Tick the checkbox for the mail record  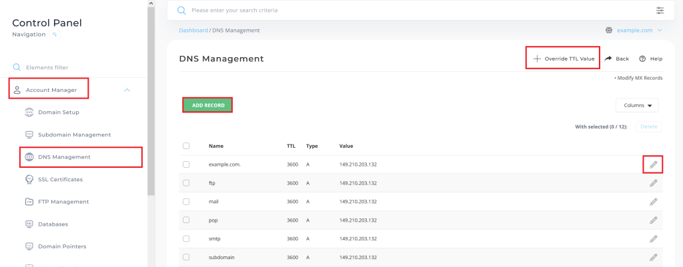[x=186, y=201]
